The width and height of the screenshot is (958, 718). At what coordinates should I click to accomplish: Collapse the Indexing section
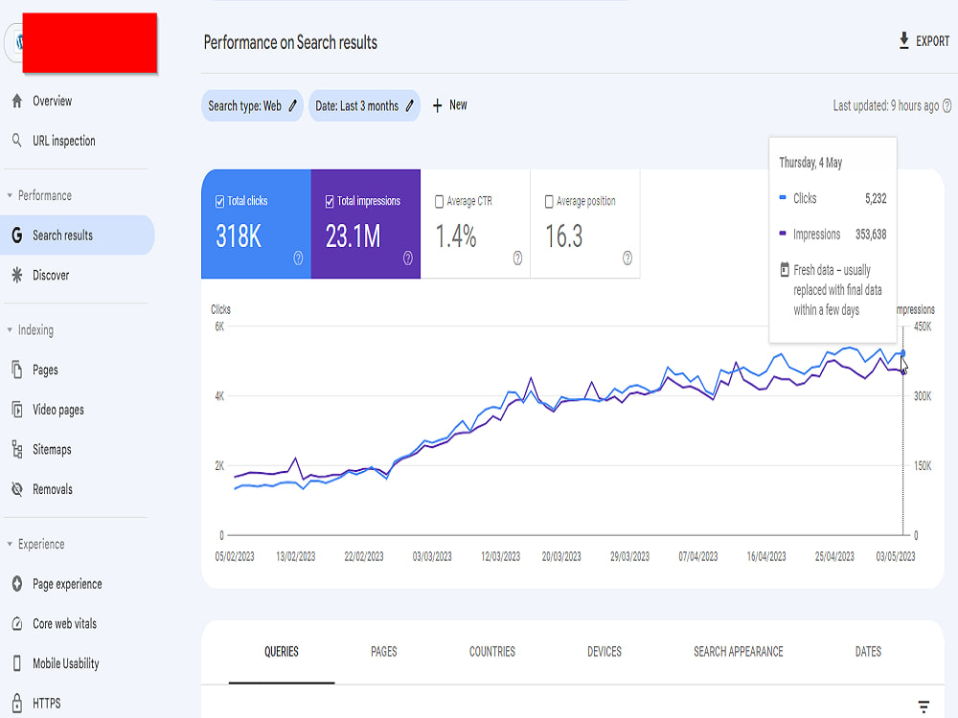point(10,329)
